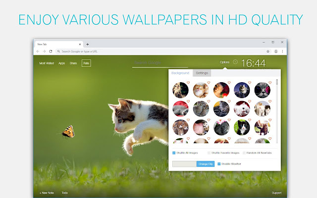Select the three brown kittens wallpaper
The height and width of the screenshot is (198, 317).
point(180,127)
